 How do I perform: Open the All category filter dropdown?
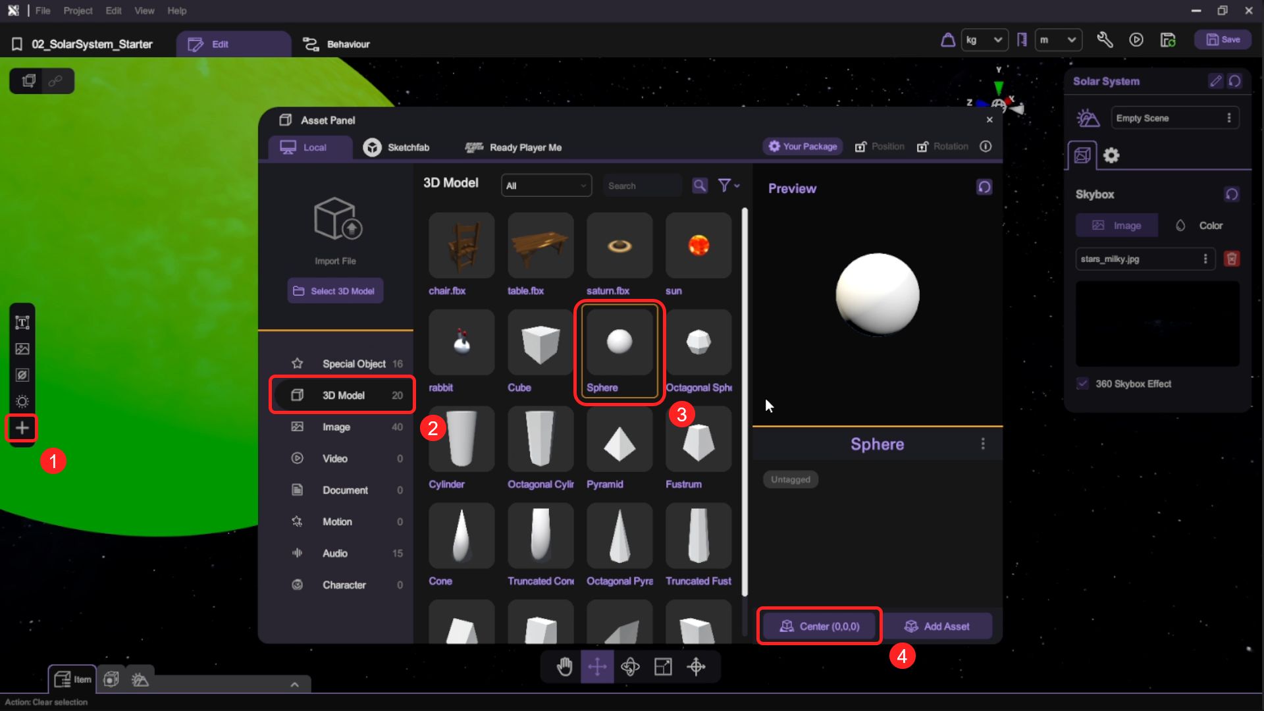[x=546, y=186]
